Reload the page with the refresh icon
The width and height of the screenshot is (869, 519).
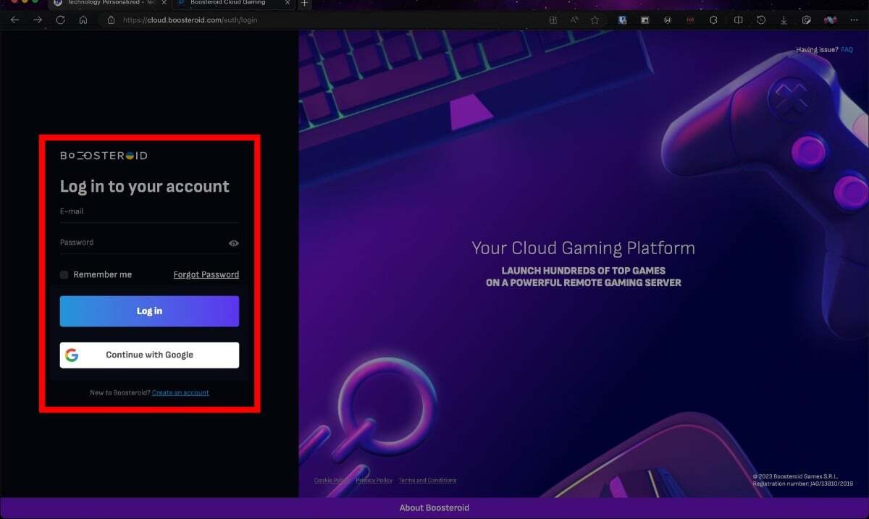60,20
